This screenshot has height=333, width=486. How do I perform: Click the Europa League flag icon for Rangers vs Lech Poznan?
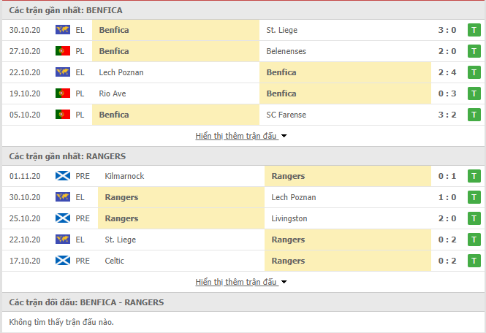[63, 197]
